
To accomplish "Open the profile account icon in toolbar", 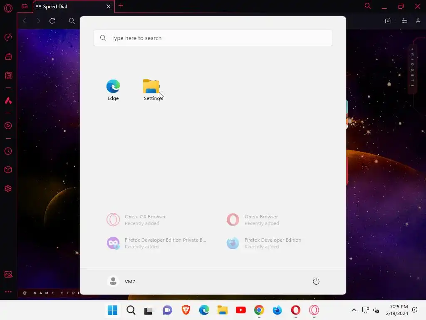I will pos(418,21).
